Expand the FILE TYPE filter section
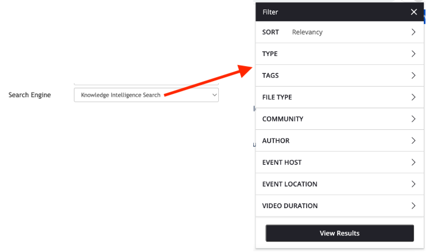This screenshot has height=252, width=426. (x=339, y=97)
